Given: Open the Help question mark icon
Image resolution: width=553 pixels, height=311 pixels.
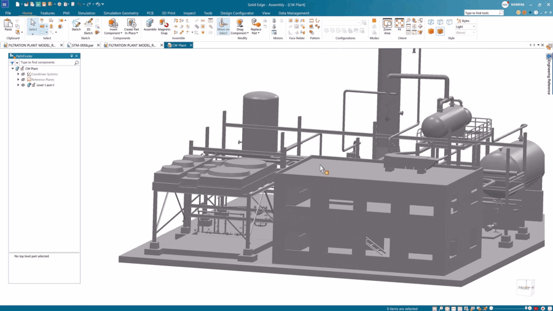Looking at the screenshot, I should pos(536,13).
